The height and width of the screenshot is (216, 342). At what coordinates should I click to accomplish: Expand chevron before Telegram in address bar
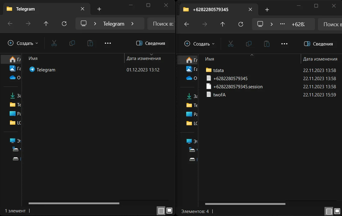pos(95,23)
